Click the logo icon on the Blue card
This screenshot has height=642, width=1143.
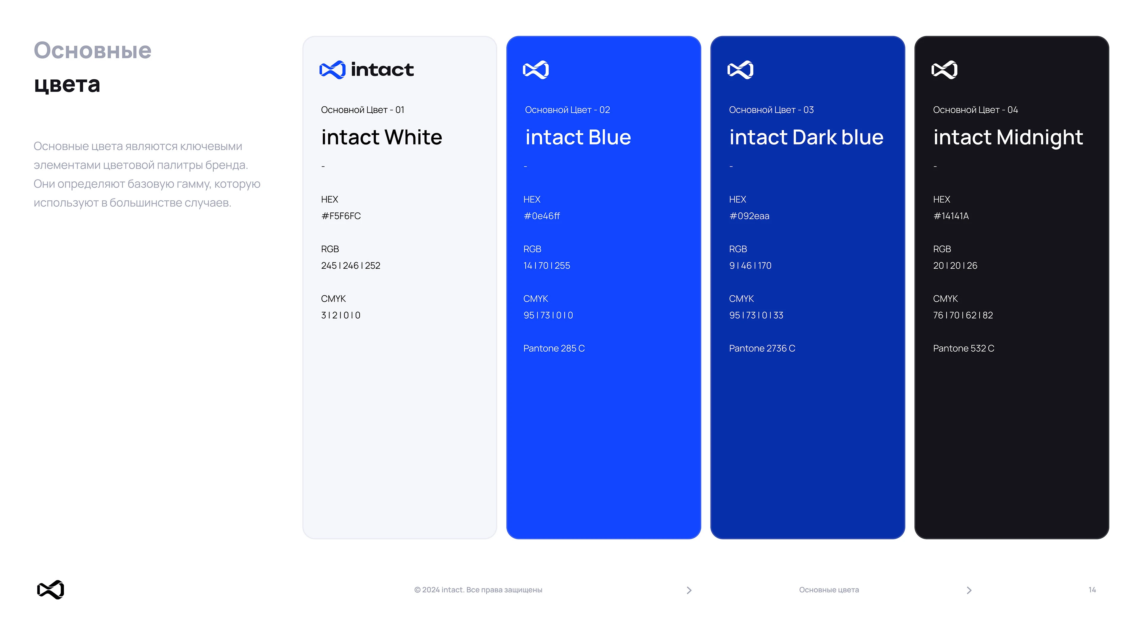tap(535, 70)
